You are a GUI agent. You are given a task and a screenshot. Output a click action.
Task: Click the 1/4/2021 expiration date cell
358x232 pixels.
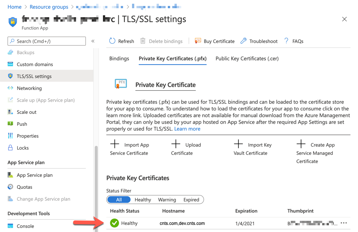coord(245,223)
